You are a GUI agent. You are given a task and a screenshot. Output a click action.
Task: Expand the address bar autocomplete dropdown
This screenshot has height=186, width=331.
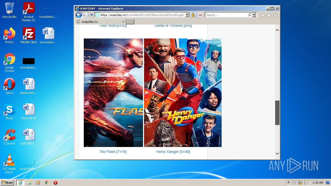tap(187, 15)
